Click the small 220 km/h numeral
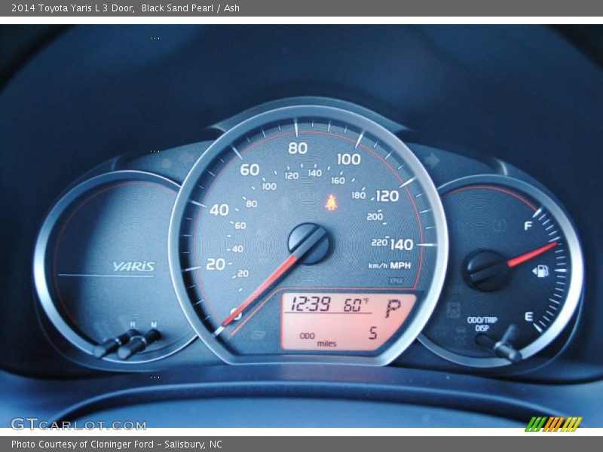603x452 pixels. [379, 243]
